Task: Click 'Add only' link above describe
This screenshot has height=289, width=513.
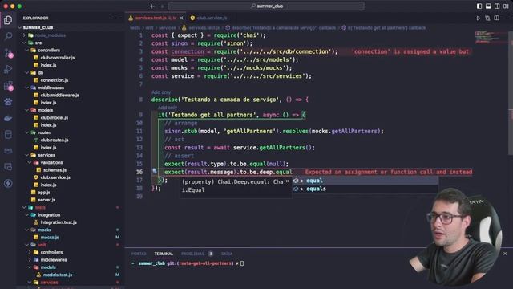Action: (x=161, y=92)
